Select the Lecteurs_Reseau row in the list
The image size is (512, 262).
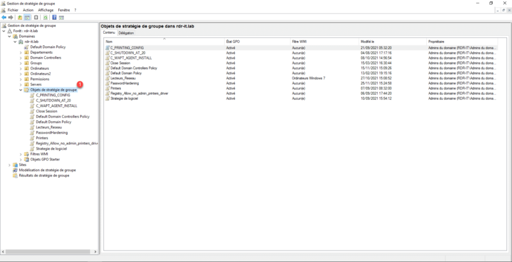coord(122,78)
